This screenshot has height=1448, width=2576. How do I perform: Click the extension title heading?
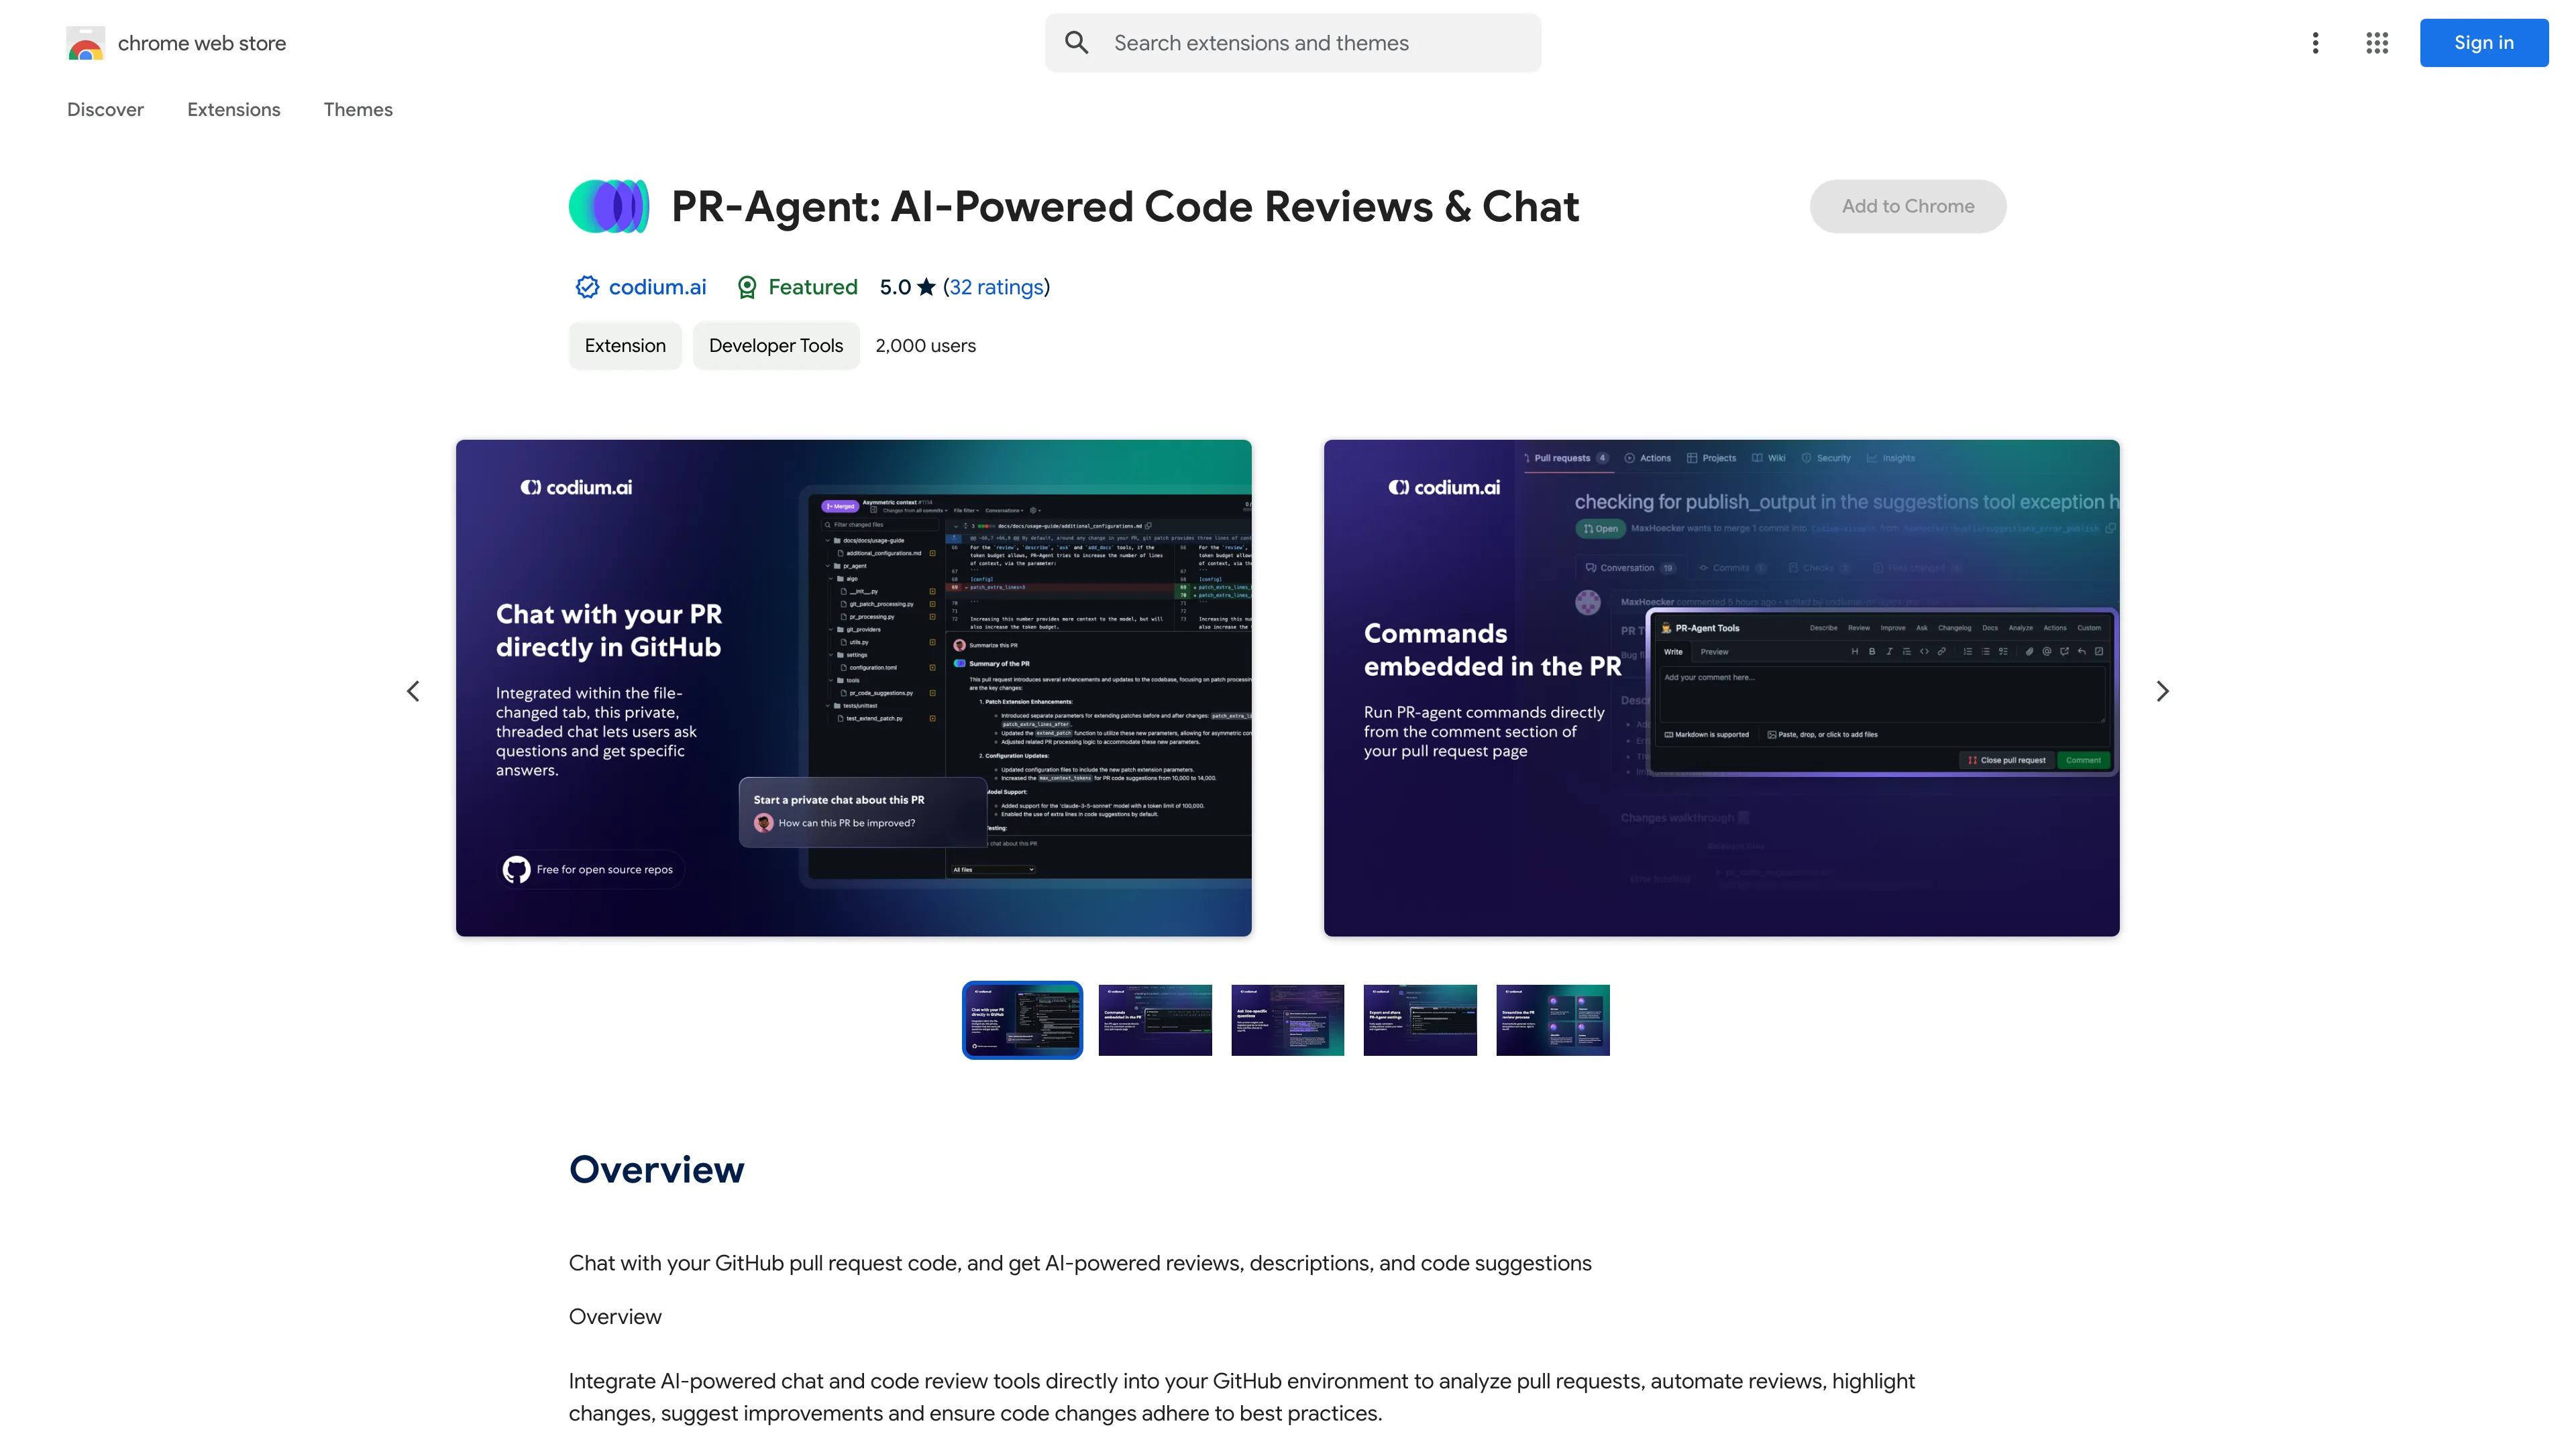[x=1125, y=207]
